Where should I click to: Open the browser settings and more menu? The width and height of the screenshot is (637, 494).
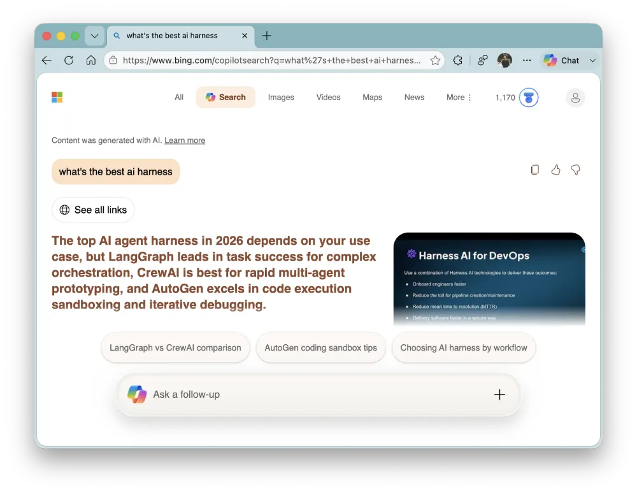click(x=527, y=61)
